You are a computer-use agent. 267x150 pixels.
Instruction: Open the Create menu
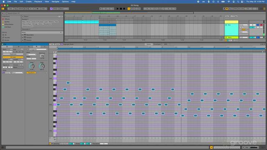click(29, 2)
